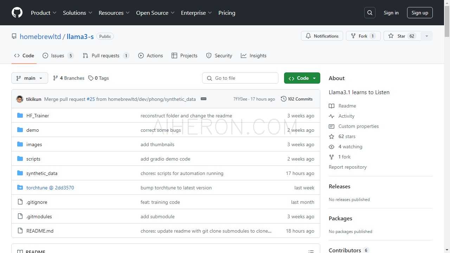The image size is (450, 253).
Task: Open the Open Source menu
Action: pos(155,13)
